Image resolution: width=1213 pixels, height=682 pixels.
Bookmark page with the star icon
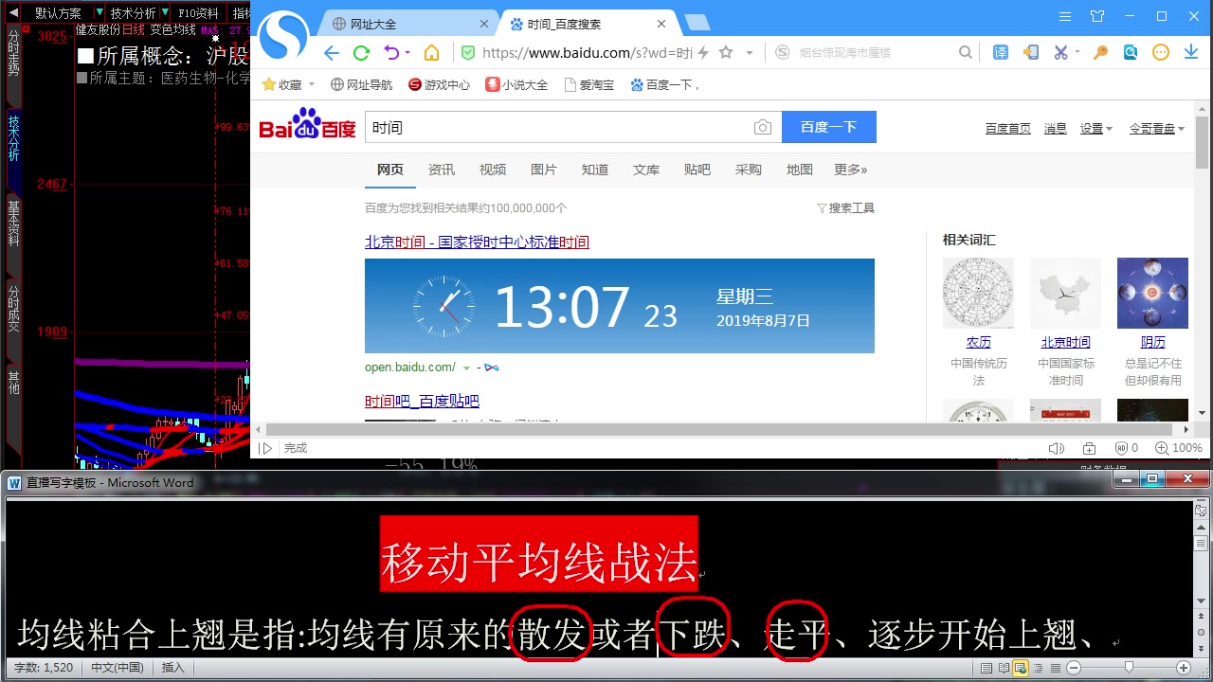(726, 53)
